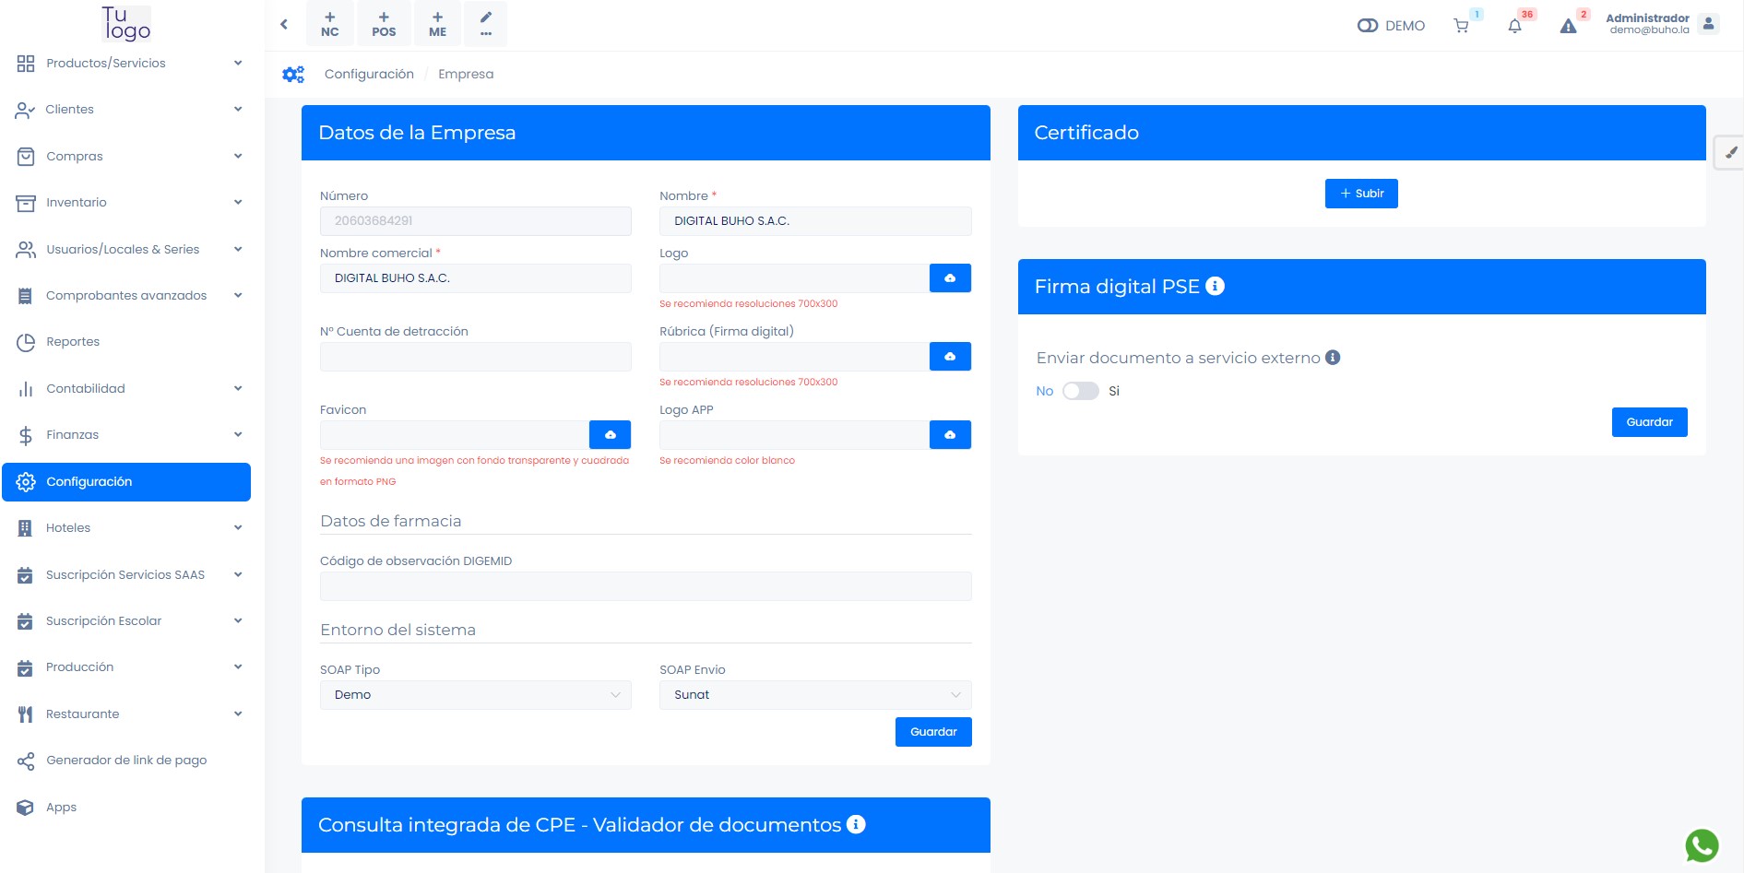Image resolution: width=1744 pixels, height=873 pixels.
Task: Click the Nº Cuenta de detracción field
Action: [x=475, y=357]
